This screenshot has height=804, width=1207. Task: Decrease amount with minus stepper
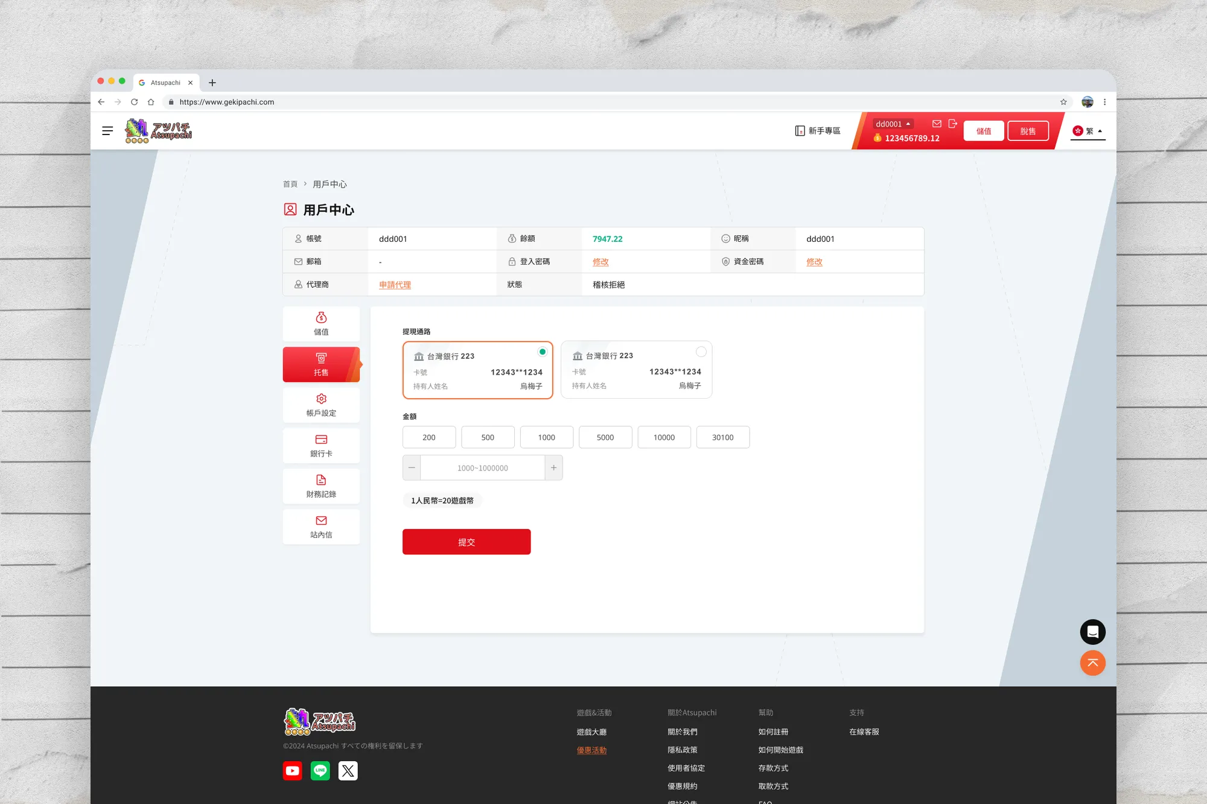412,467
